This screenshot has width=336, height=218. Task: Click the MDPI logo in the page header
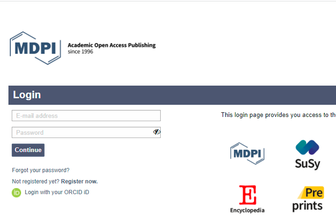36,48
